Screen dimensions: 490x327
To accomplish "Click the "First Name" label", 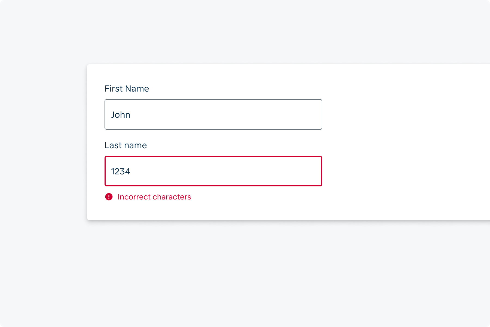I will [x=127, y=89].
